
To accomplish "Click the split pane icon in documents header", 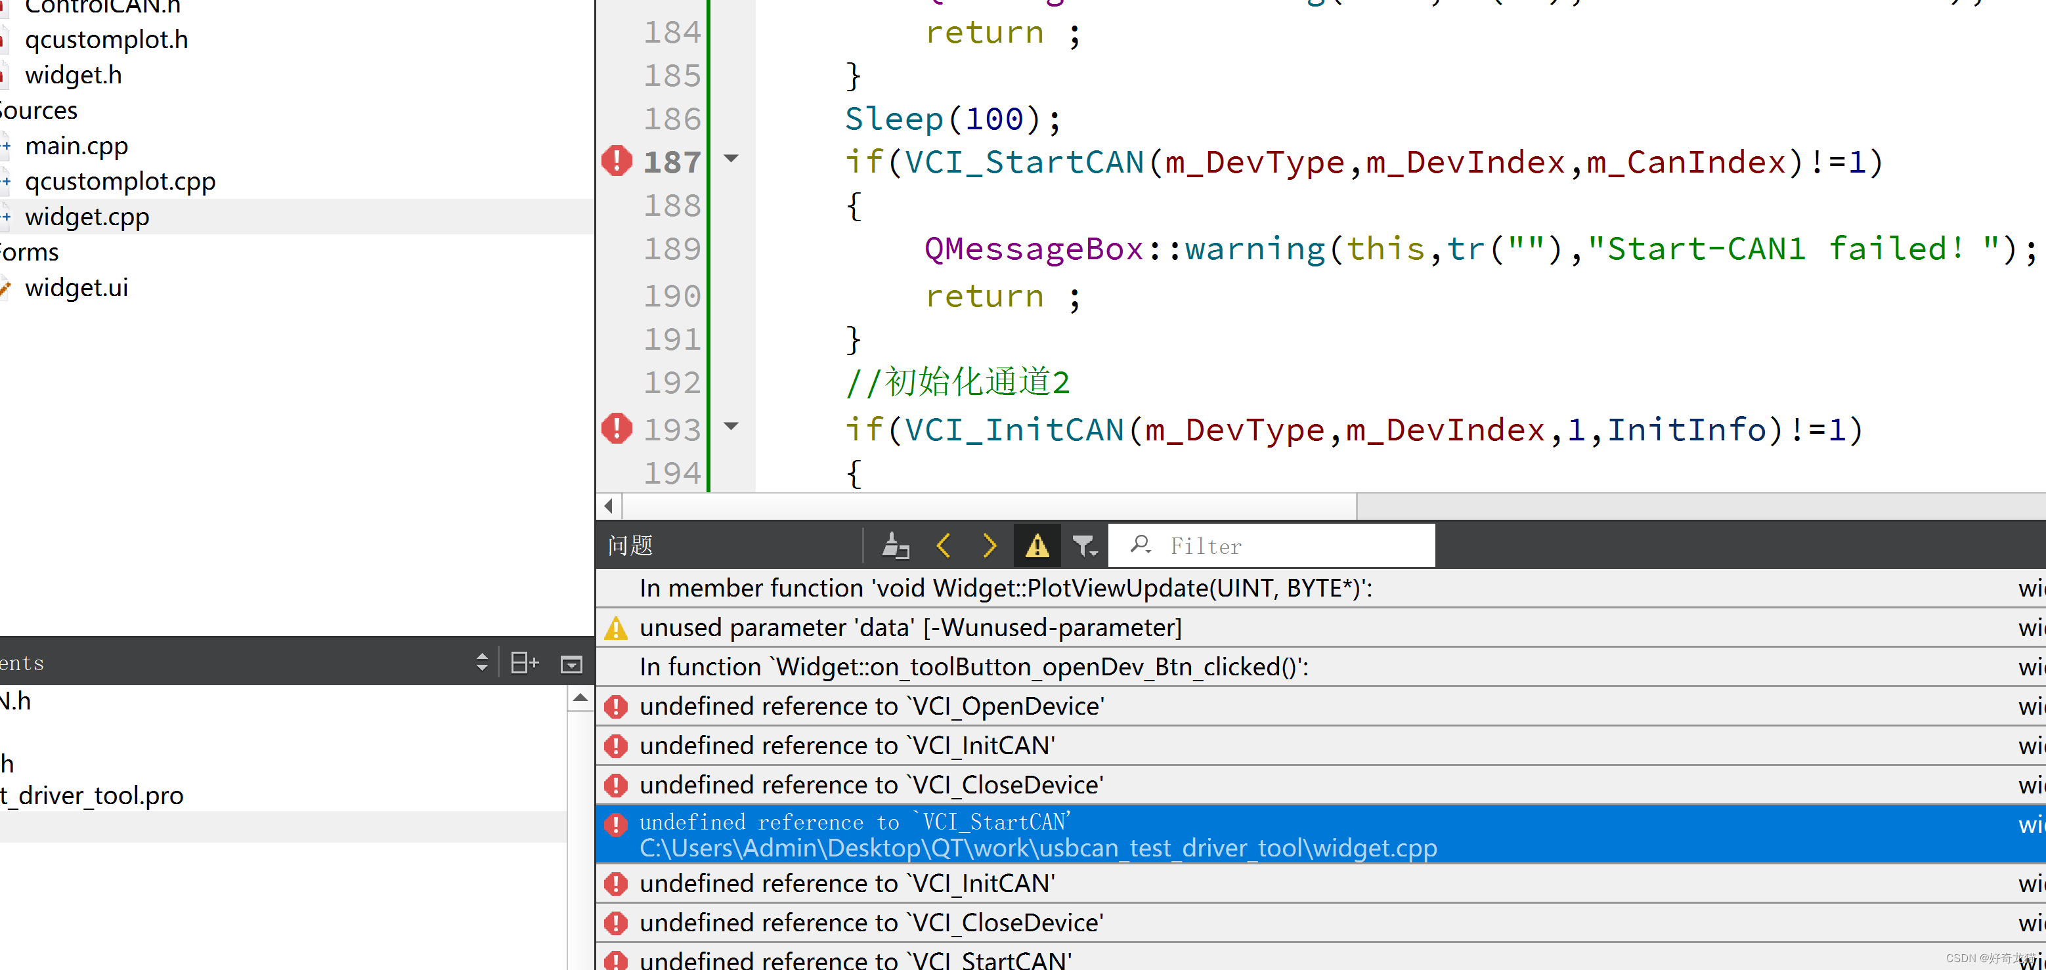I will (524, 663).
